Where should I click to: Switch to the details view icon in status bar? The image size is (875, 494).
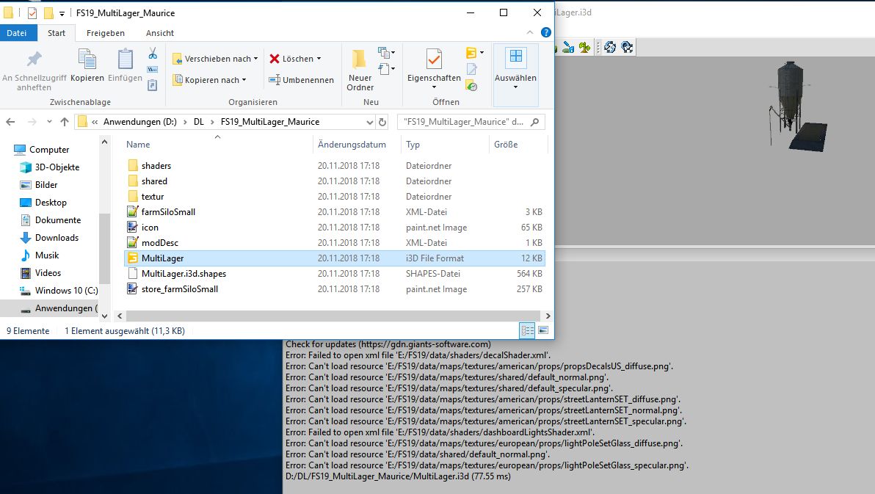click(x=527, y=330)
